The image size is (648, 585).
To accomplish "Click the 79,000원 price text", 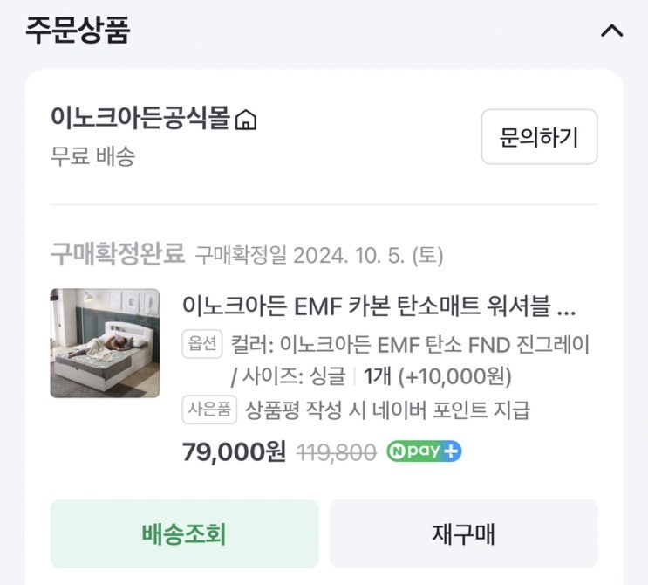I will (234, 451).
